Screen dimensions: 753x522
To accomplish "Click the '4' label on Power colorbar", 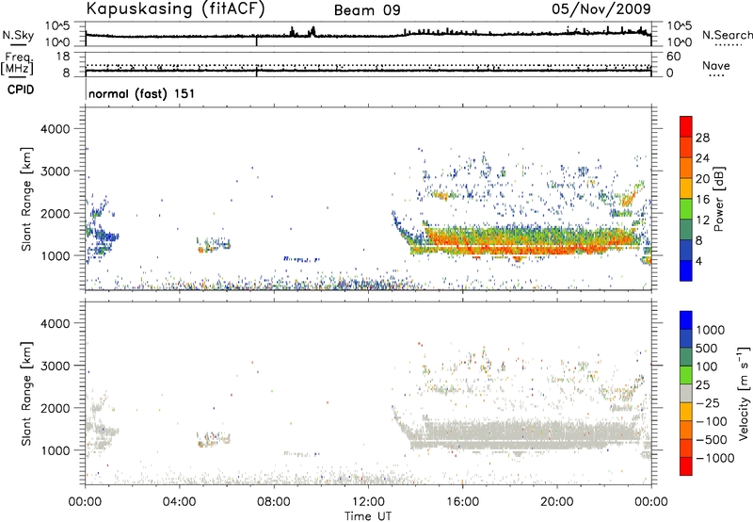I will point(699,261).
